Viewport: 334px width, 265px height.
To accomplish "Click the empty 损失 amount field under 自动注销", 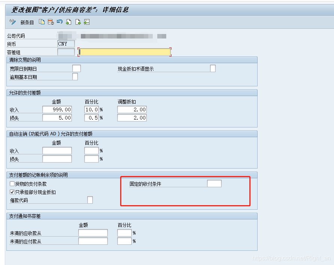I will pos(57,159).
